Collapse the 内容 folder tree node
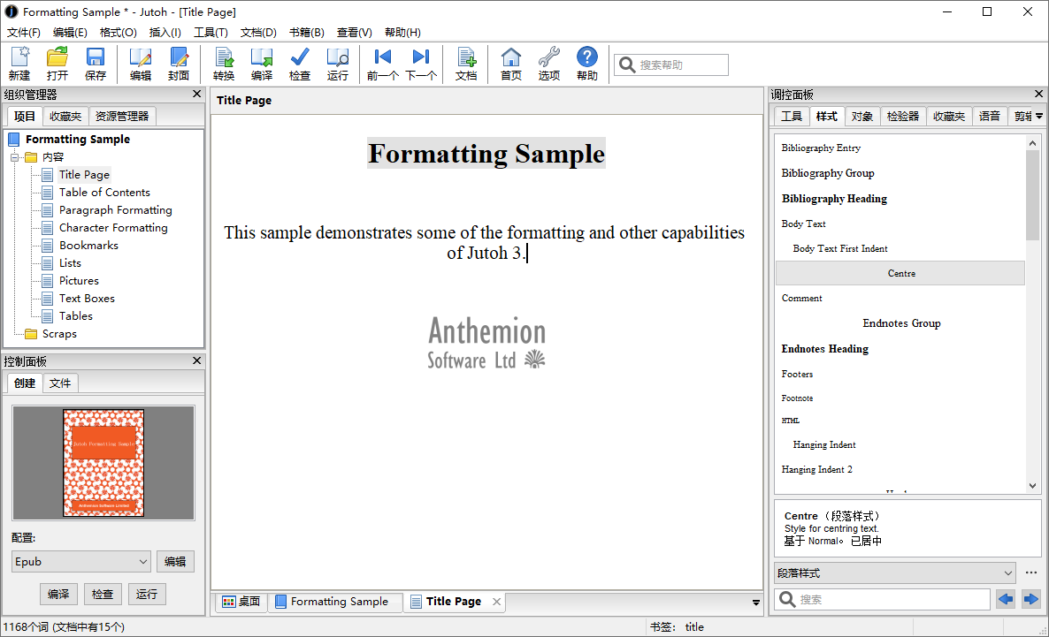Viewport: 1049px width, 637px height. [15, 157]
